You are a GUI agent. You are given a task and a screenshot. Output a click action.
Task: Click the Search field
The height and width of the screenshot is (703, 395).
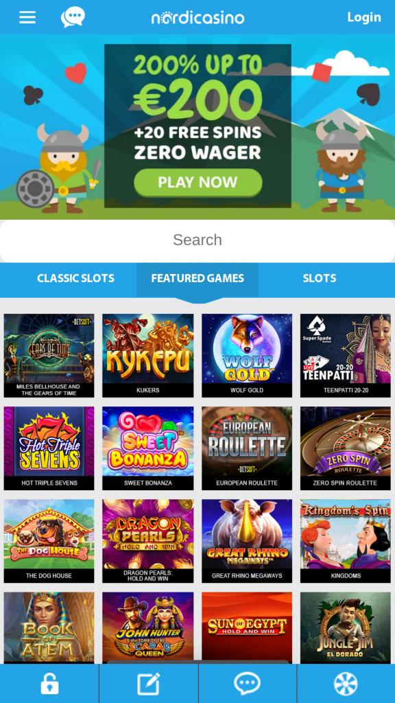tap(197, 240)
